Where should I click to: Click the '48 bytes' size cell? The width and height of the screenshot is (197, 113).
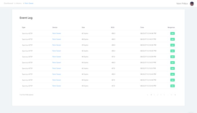(x=85, y=39)
